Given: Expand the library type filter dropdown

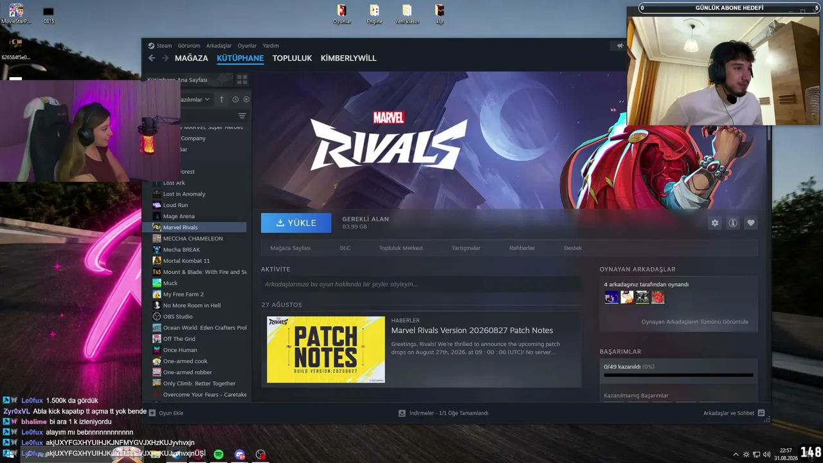Looking at the screenshot, I should pos(194,99).
